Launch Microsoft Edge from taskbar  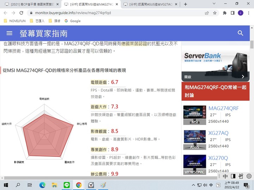pyautogui.click(x=42, y=185)
